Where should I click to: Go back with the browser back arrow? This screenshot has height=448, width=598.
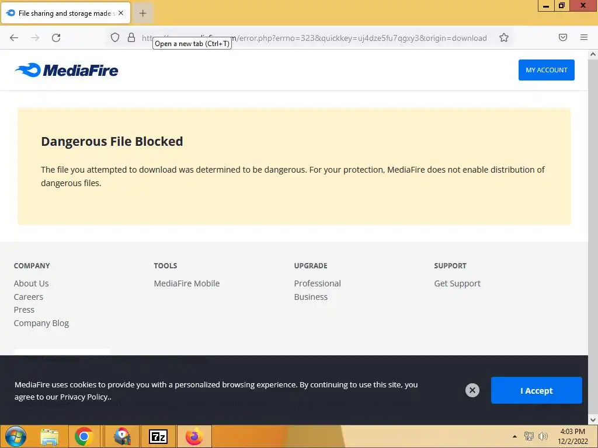(14, 38)
